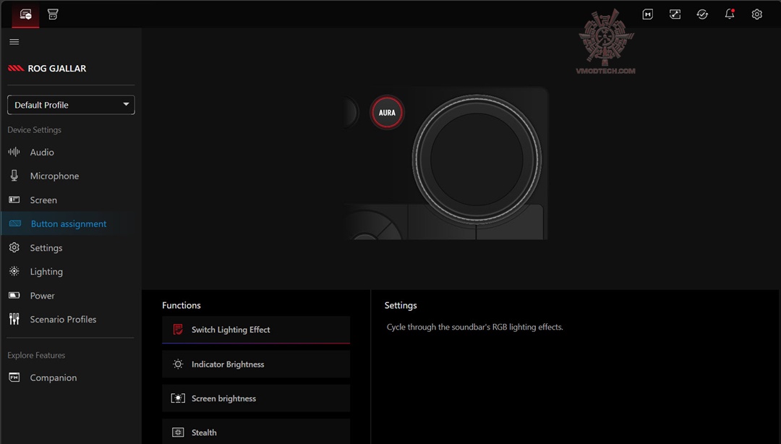Click the Microphone icon in sidebar
781x444 pixels.
(x=14, y=176)
